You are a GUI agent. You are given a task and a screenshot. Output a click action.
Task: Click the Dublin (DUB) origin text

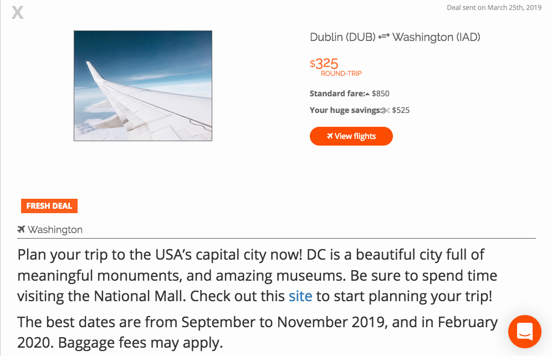tap(343, 37)
